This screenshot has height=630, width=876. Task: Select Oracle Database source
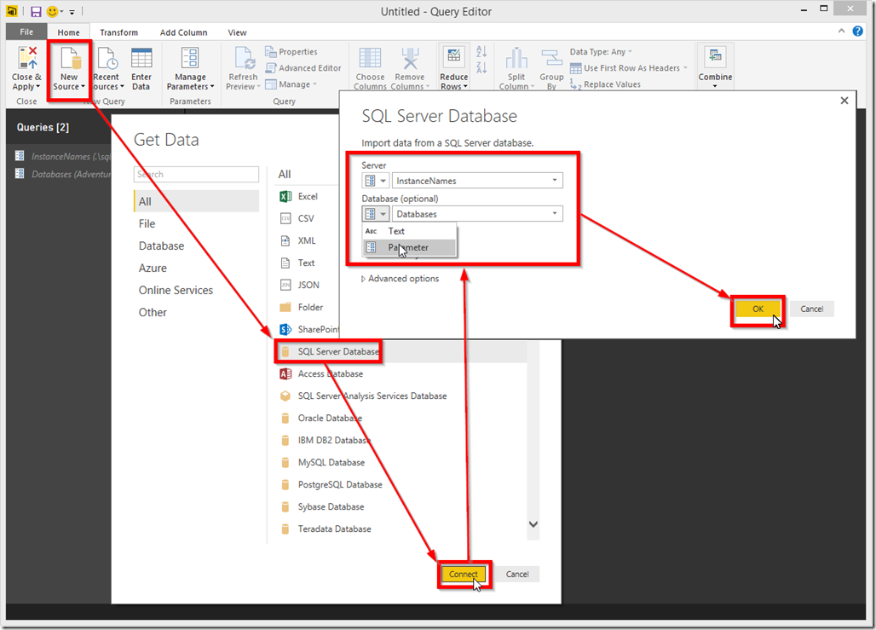(x=320, y=418)
